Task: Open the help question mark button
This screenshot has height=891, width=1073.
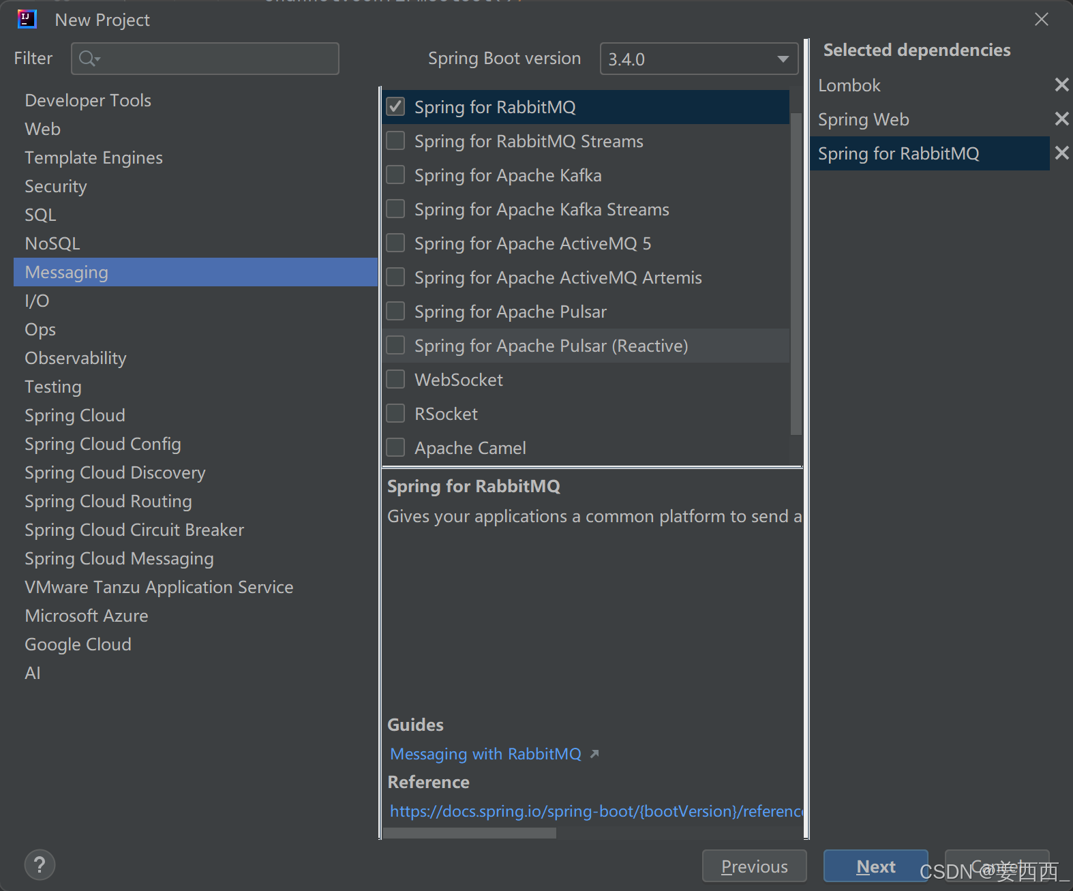Action: click(x=40, y=865)
